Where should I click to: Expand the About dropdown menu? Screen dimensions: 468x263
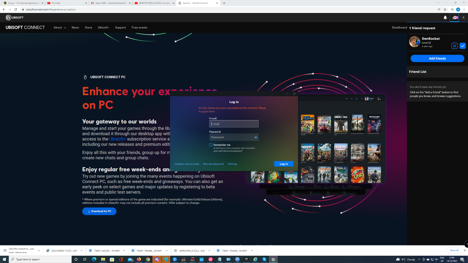pos(60,27)
